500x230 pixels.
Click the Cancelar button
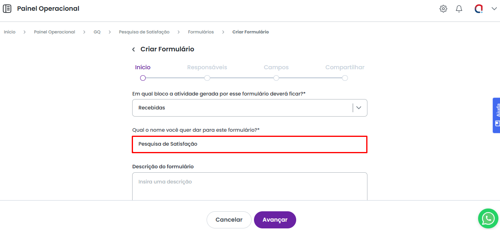229,220
